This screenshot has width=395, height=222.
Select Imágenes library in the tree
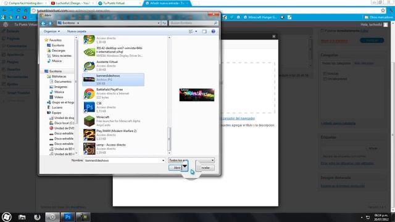click(x=60, y=86)
